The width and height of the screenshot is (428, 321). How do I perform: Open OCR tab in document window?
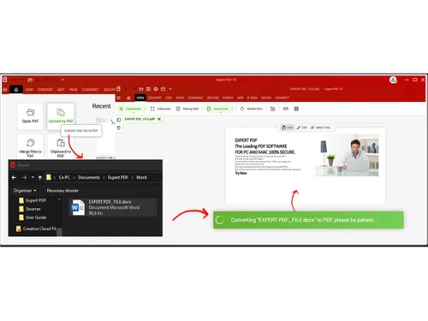pos(241,98)
